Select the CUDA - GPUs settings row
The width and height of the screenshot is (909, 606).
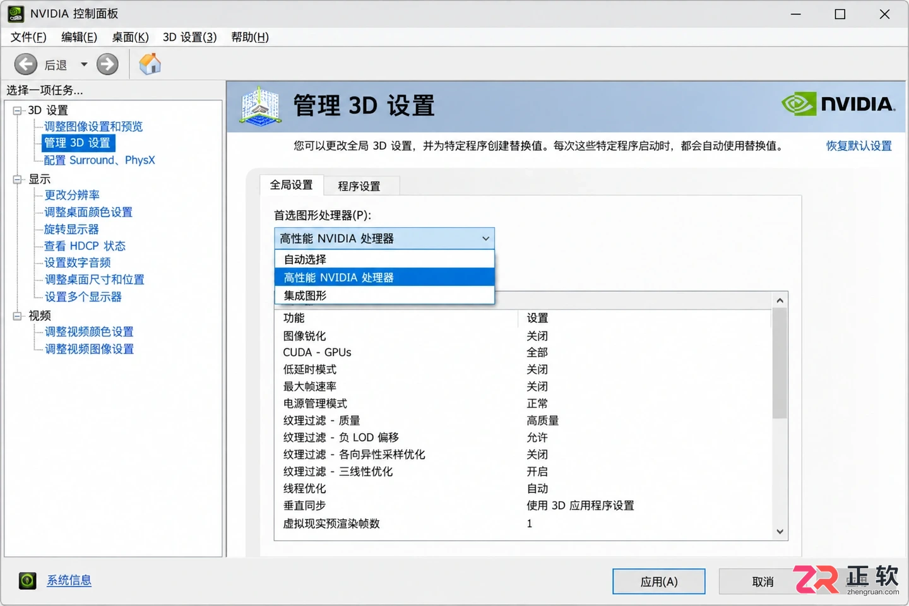pos(523,352)
